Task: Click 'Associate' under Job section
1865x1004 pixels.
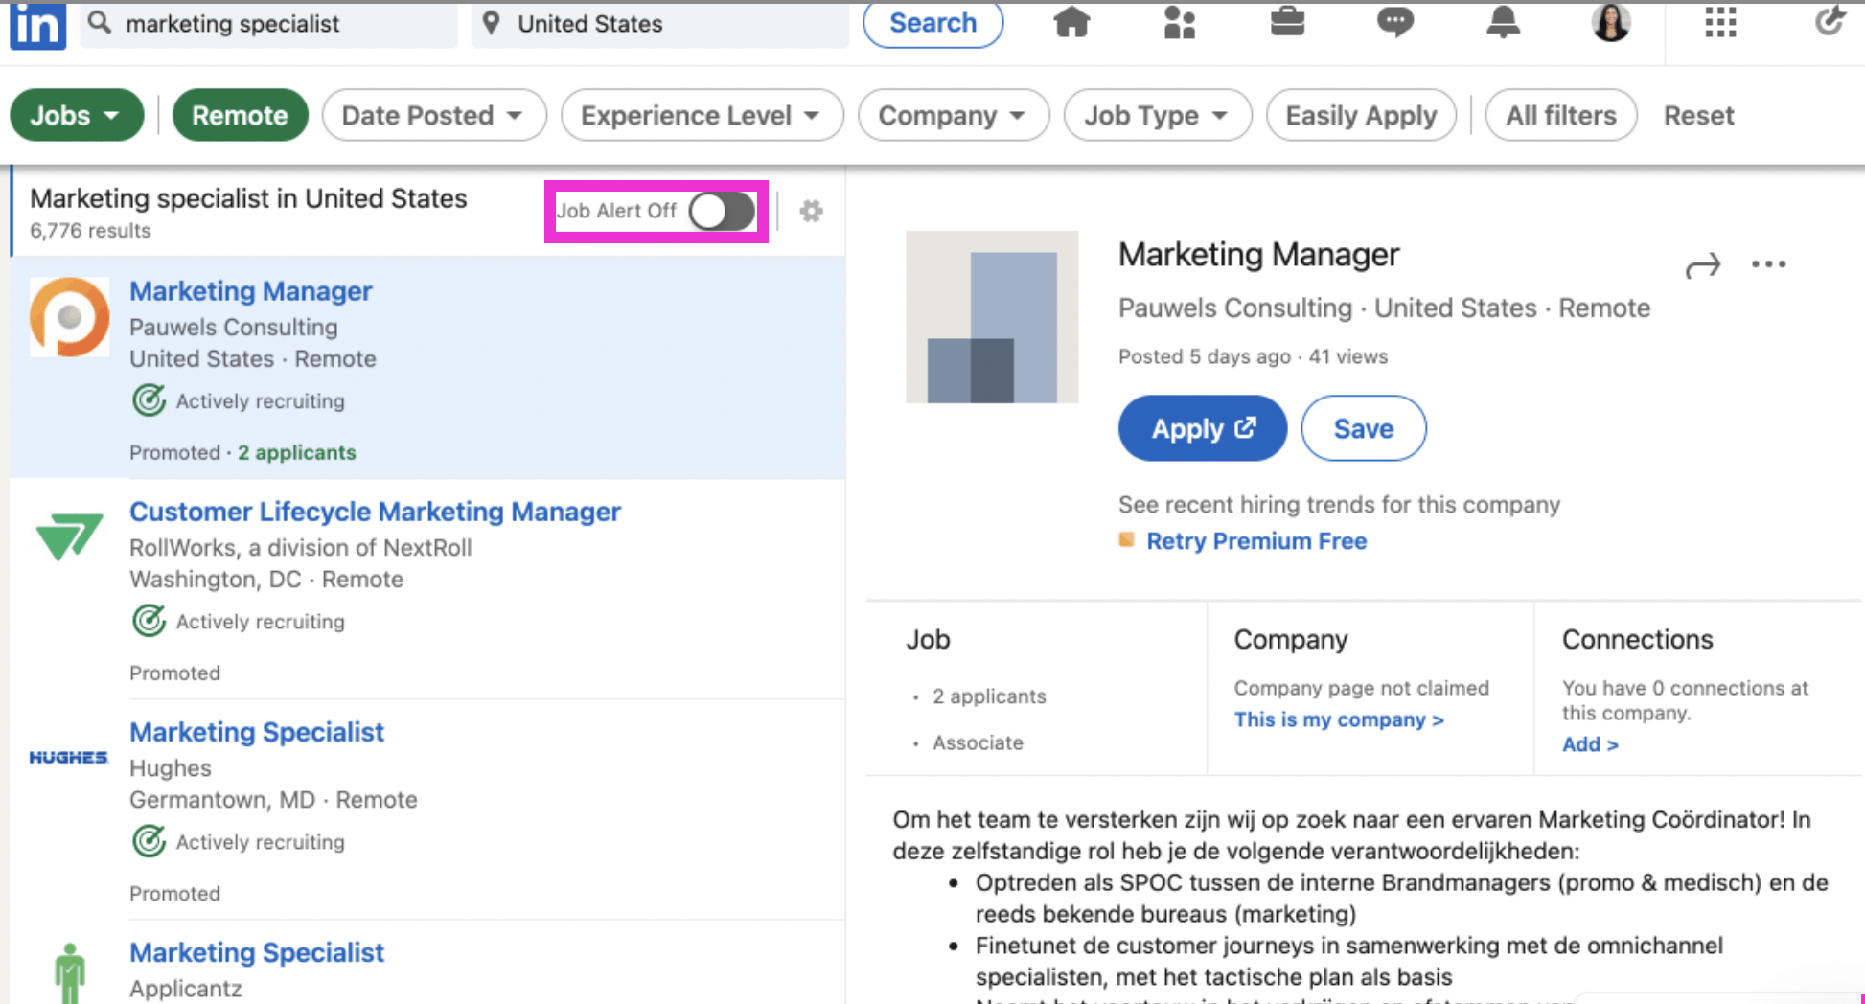Action: click(x=978, y=742)
